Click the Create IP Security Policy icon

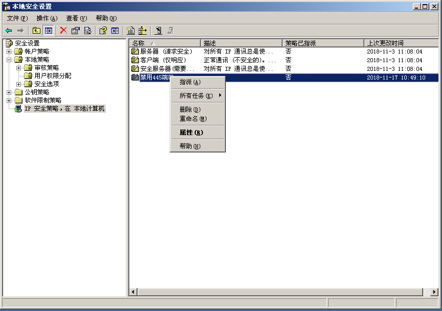[130, 30]
